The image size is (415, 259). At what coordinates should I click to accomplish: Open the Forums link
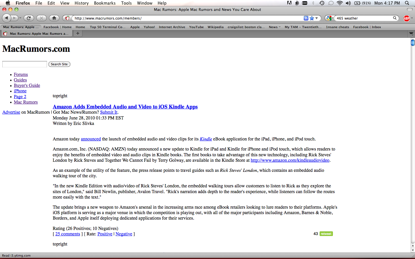pyautogui.click(x=21, y=75)
